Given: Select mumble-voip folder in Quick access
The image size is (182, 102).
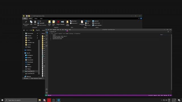Looking at the screenshot, I should pos(30,42).
